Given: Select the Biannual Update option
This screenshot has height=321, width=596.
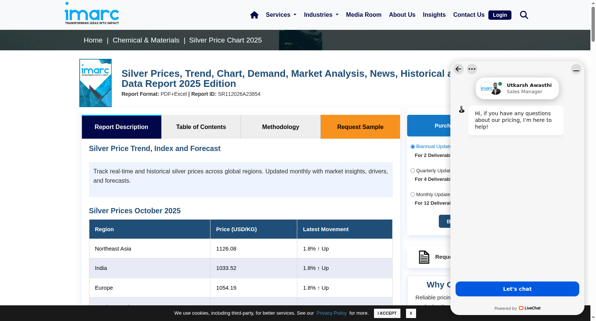Looking at the screenshot, I should (413, 147).
